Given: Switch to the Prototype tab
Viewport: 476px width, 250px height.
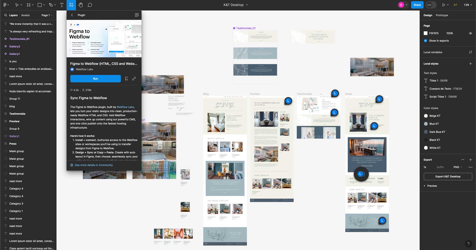Looking at the screenshot, I should [x=442, y=15].
